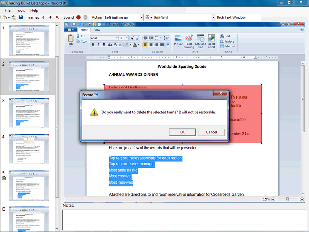Screen dimensions: 309x232
Task: Click the Grow font icon
Action: point(132,38)
